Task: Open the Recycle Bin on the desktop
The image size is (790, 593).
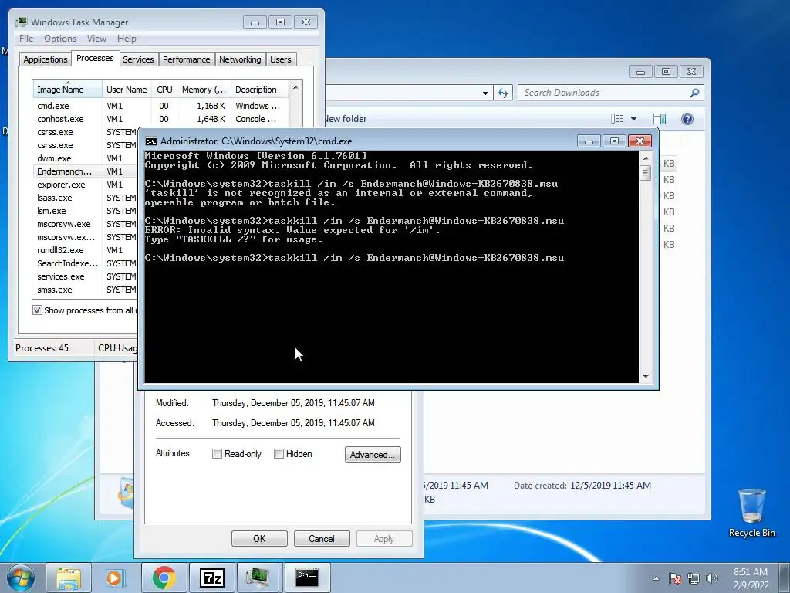Action: click(x=751, y=513)
